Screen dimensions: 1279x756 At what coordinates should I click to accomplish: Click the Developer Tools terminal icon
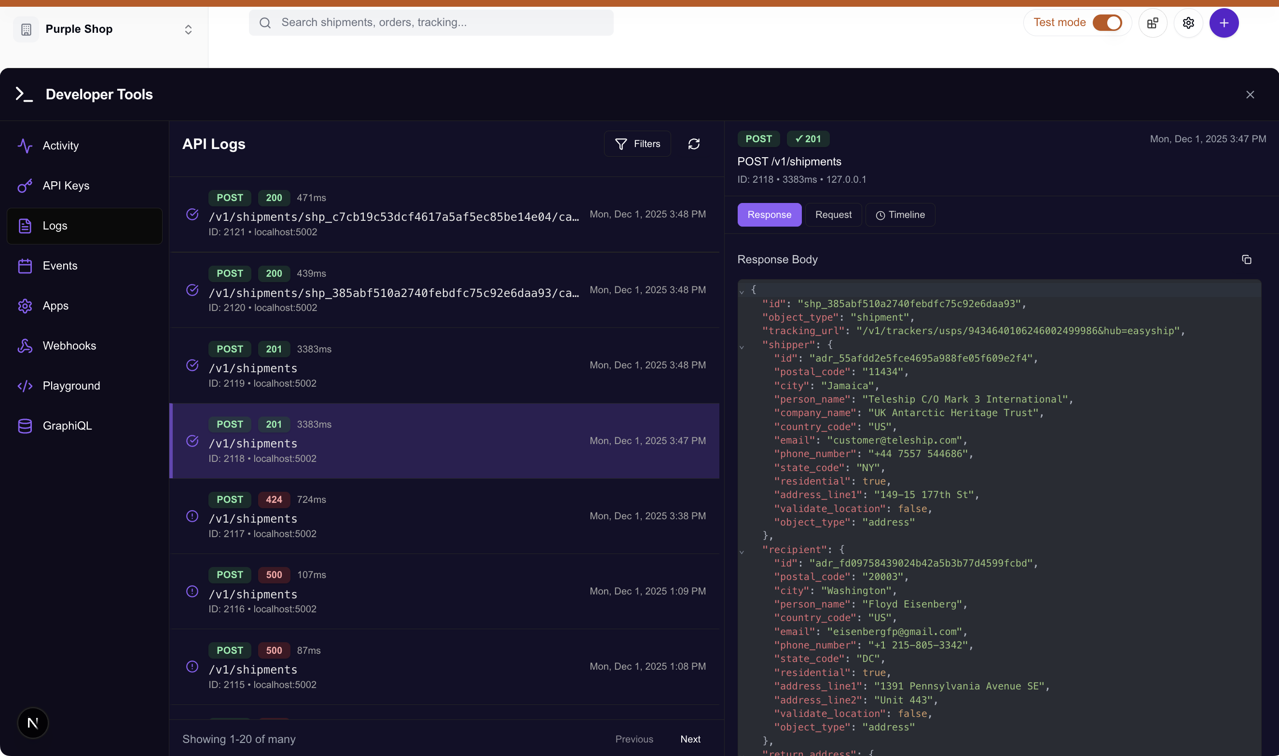click(24, 94)
